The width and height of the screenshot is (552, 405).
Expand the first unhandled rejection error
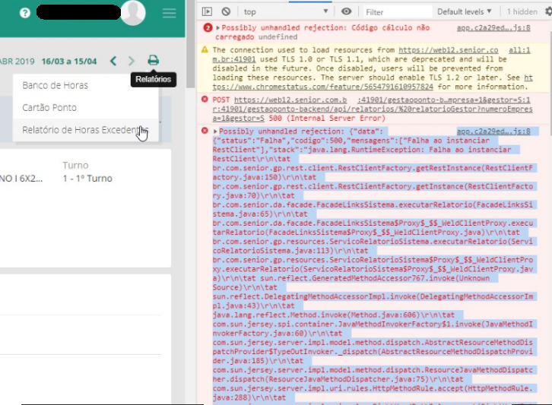pos(218,28)
